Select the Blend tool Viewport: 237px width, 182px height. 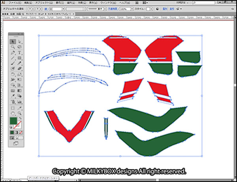19,96
